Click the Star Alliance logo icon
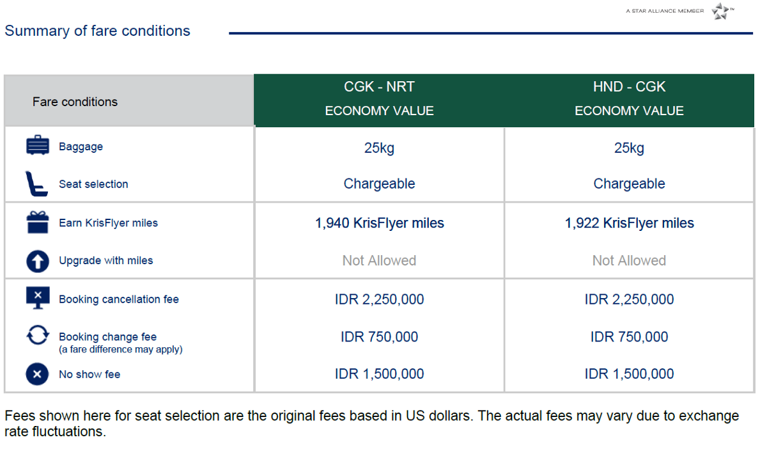The width and height of the screenshot is (767, 449). [720, 11]
